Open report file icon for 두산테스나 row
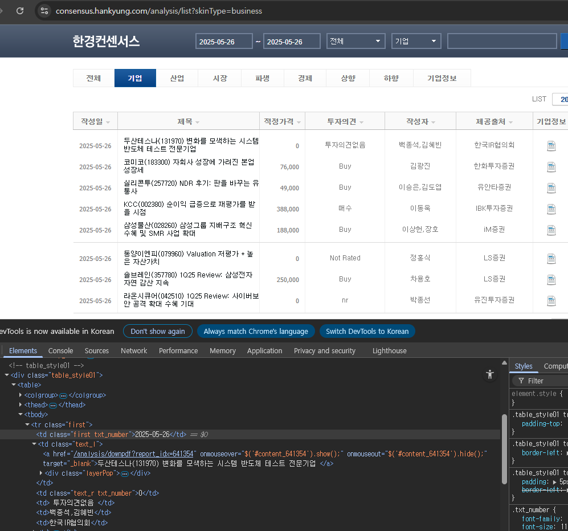This screenshot has width=568, height=531. [x=551, y=146]
